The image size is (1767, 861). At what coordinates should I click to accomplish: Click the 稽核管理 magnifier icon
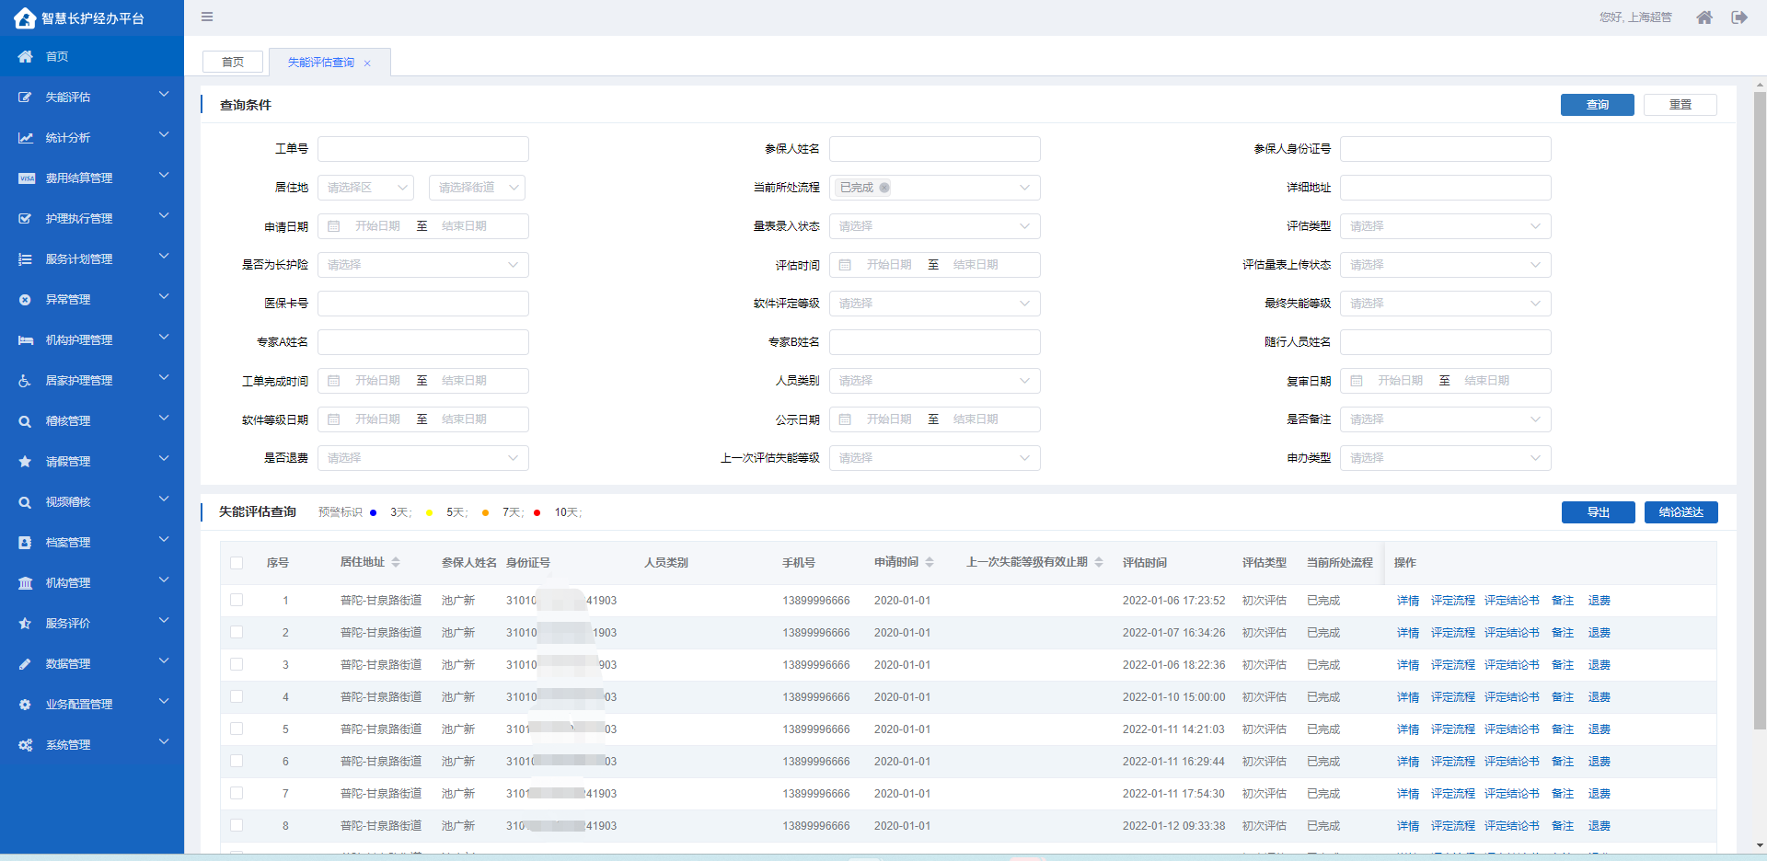tap(25, 420)
